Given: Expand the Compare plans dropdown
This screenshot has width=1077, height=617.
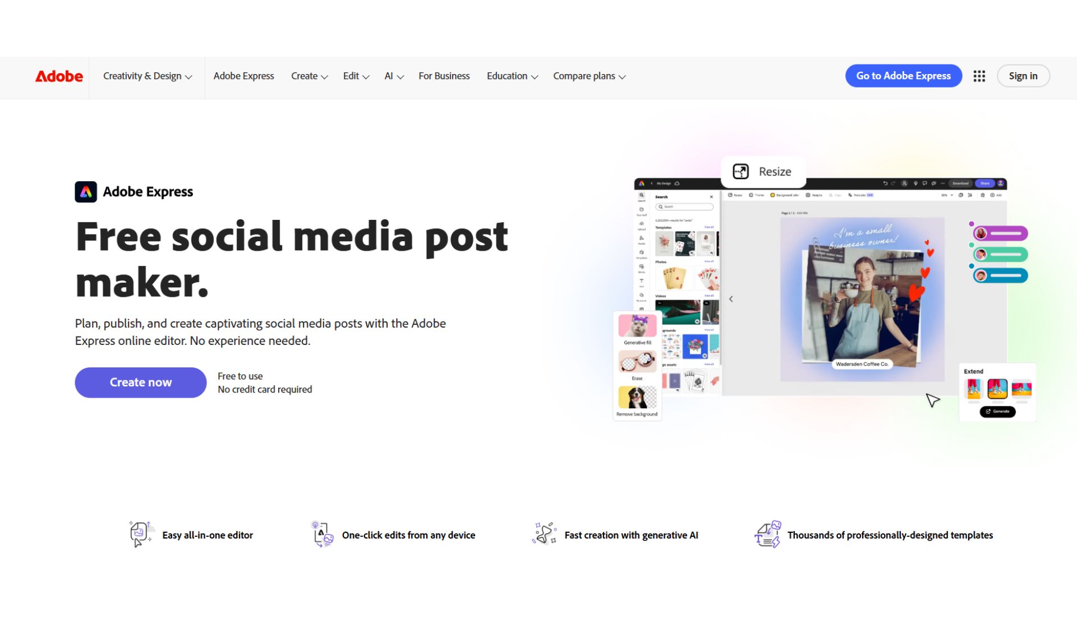Looking at the screenshot, I should (x=589, y=76).
